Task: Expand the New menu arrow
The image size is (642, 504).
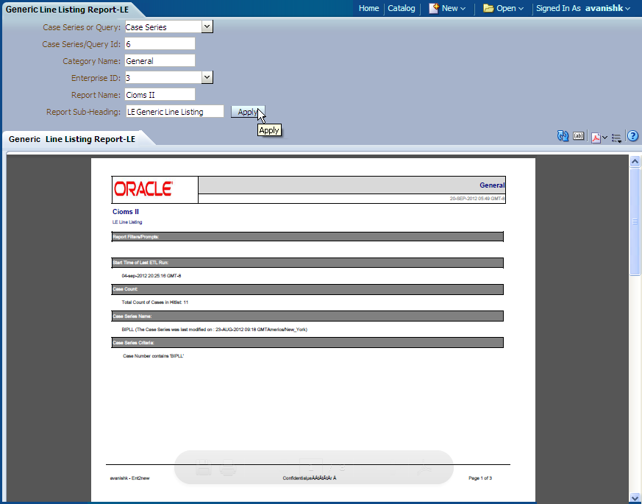Action: point(463,9)
